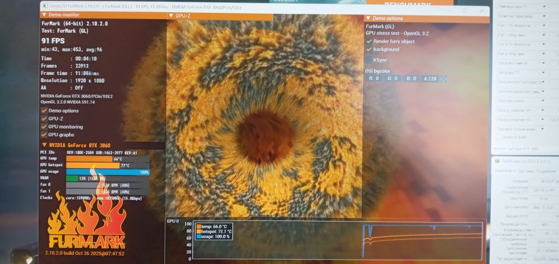559x264 pixels.
Task: Click the 91 FPS readout
Action: (x=53, y=41)
